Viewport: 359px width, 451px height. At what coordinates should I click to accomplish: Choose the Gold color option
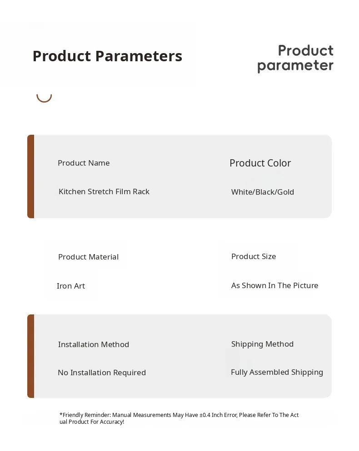(x=286, y=192)
